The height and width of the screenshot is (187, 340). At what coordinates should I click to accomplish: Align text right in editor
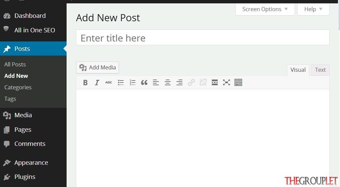(x=179, y=83)
